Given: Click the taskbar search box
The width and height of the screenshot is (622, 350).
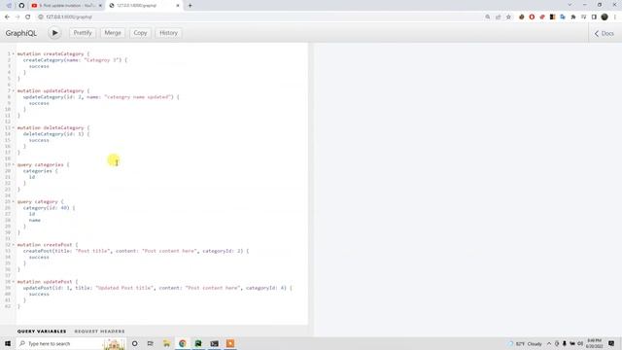Looking at the screenshot, I should (x=71, y=343).
